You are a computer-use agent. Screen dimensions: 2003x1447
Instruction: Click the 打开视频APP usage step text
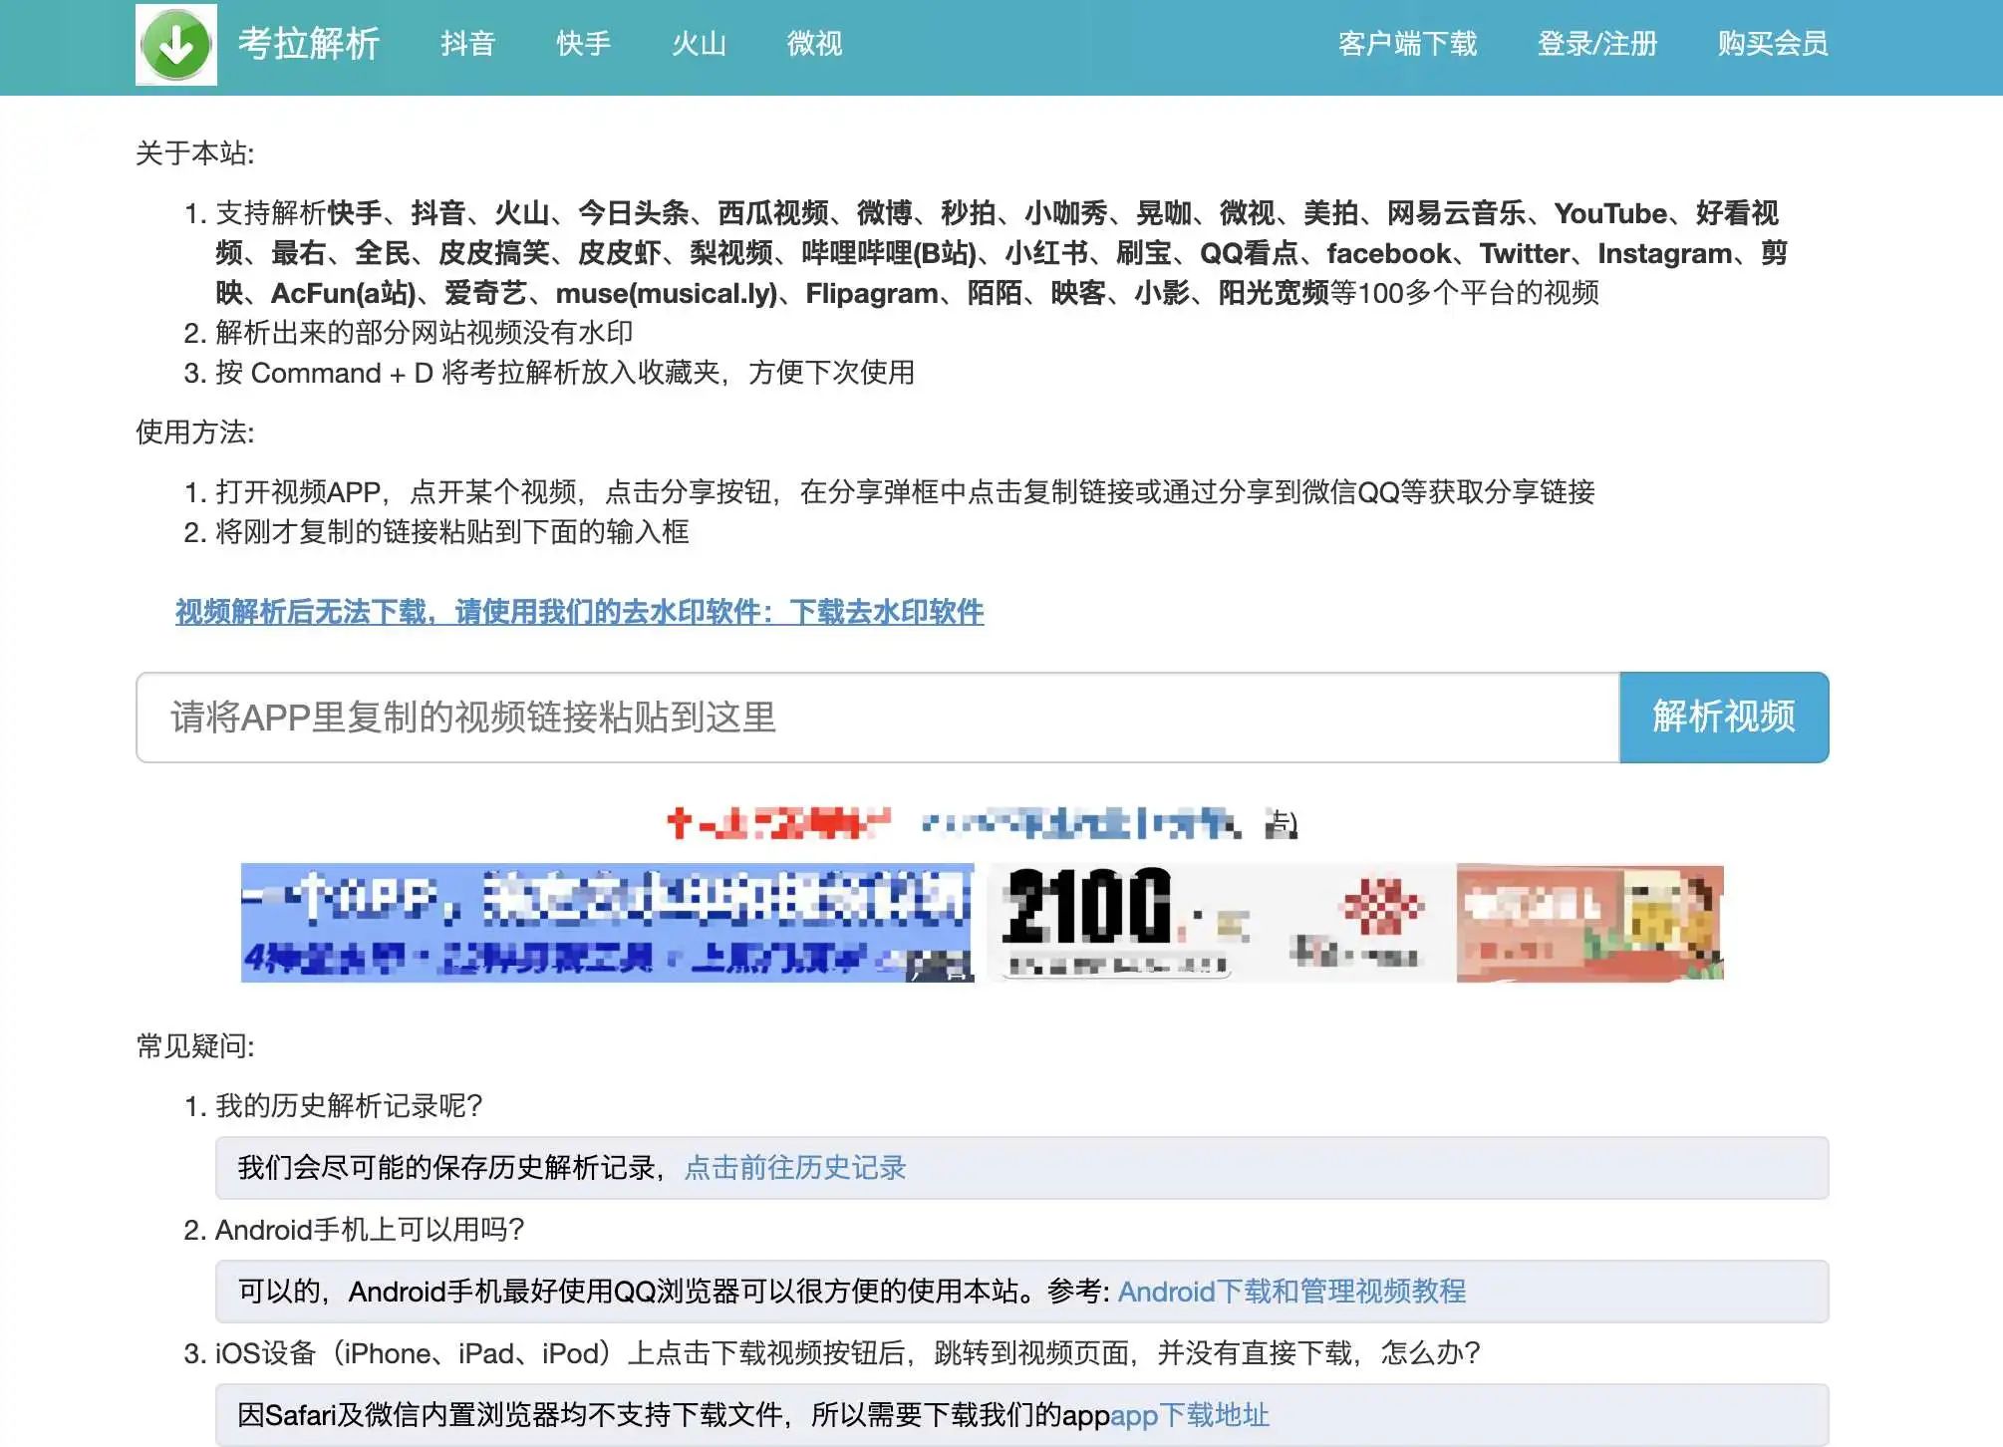pyautogui.click(x=905, y=492)
